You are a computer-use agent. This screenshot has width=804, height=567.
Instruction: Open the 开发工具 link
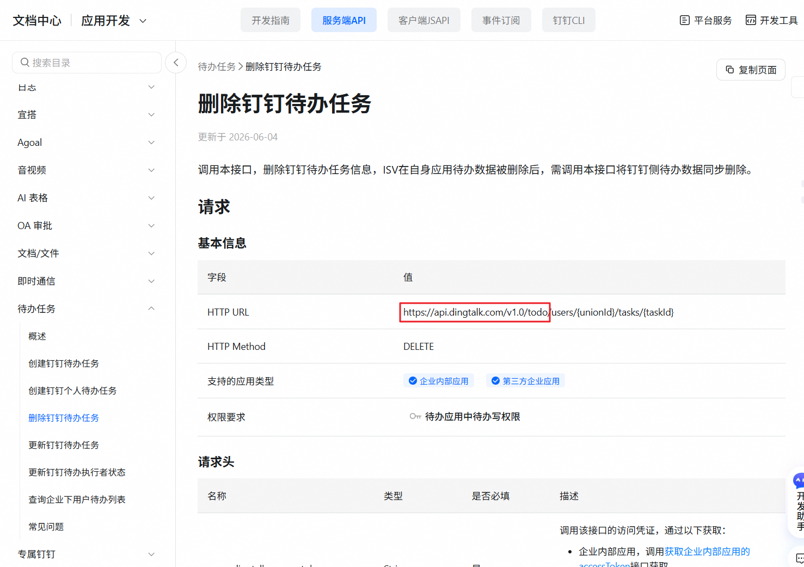[x=772, y=20]
